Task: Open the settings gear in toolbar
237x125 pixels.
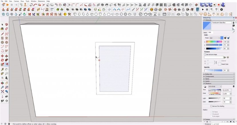Action: tap(222, 9)
